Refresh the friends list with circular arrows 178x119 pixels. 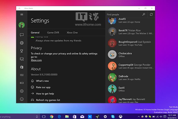point(151,14)
